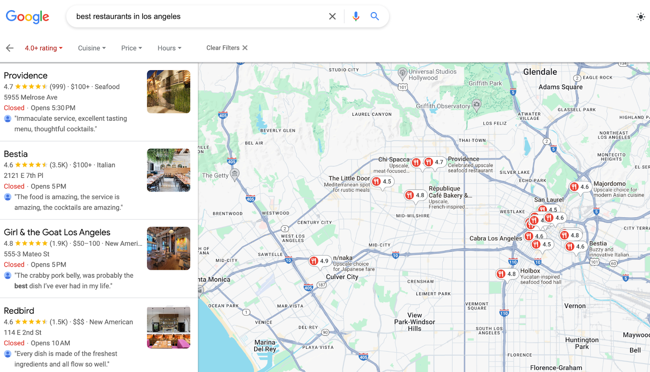
Task: Click the Glendale city label
Action: [540, 72]
